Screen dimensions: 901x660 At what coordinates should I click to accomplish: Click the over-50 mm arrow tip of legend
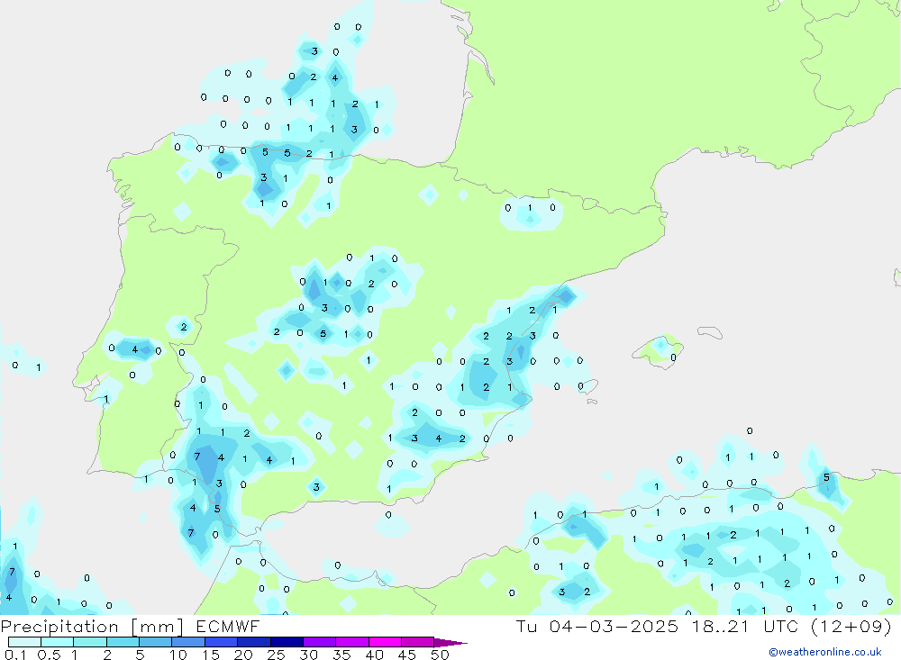point(451,643)
